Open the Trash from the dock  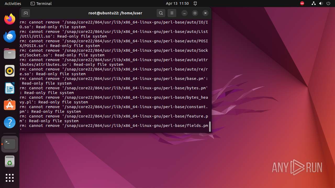(x=10, y=161)
